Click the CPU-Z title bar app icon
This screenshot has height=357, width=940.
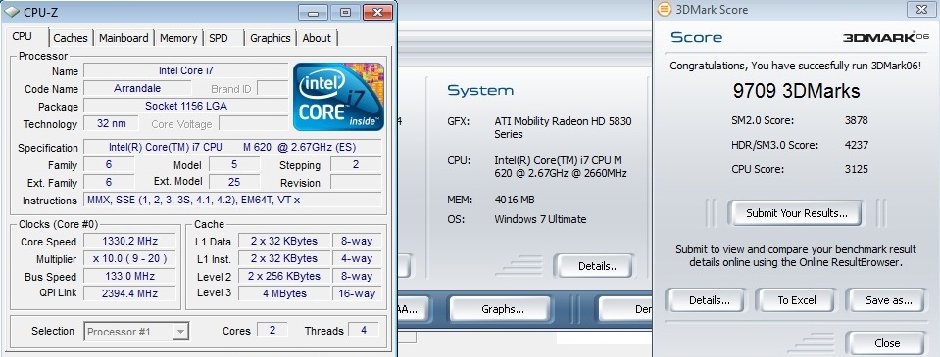click(12, 12)
